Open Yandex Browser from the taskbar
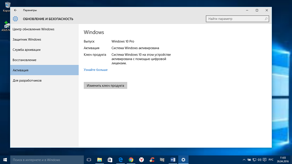 (x=141, y=160)
